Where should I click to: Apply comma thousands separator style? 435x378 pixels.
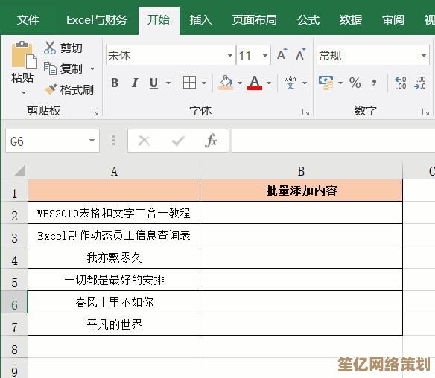[x=374, y=83]
